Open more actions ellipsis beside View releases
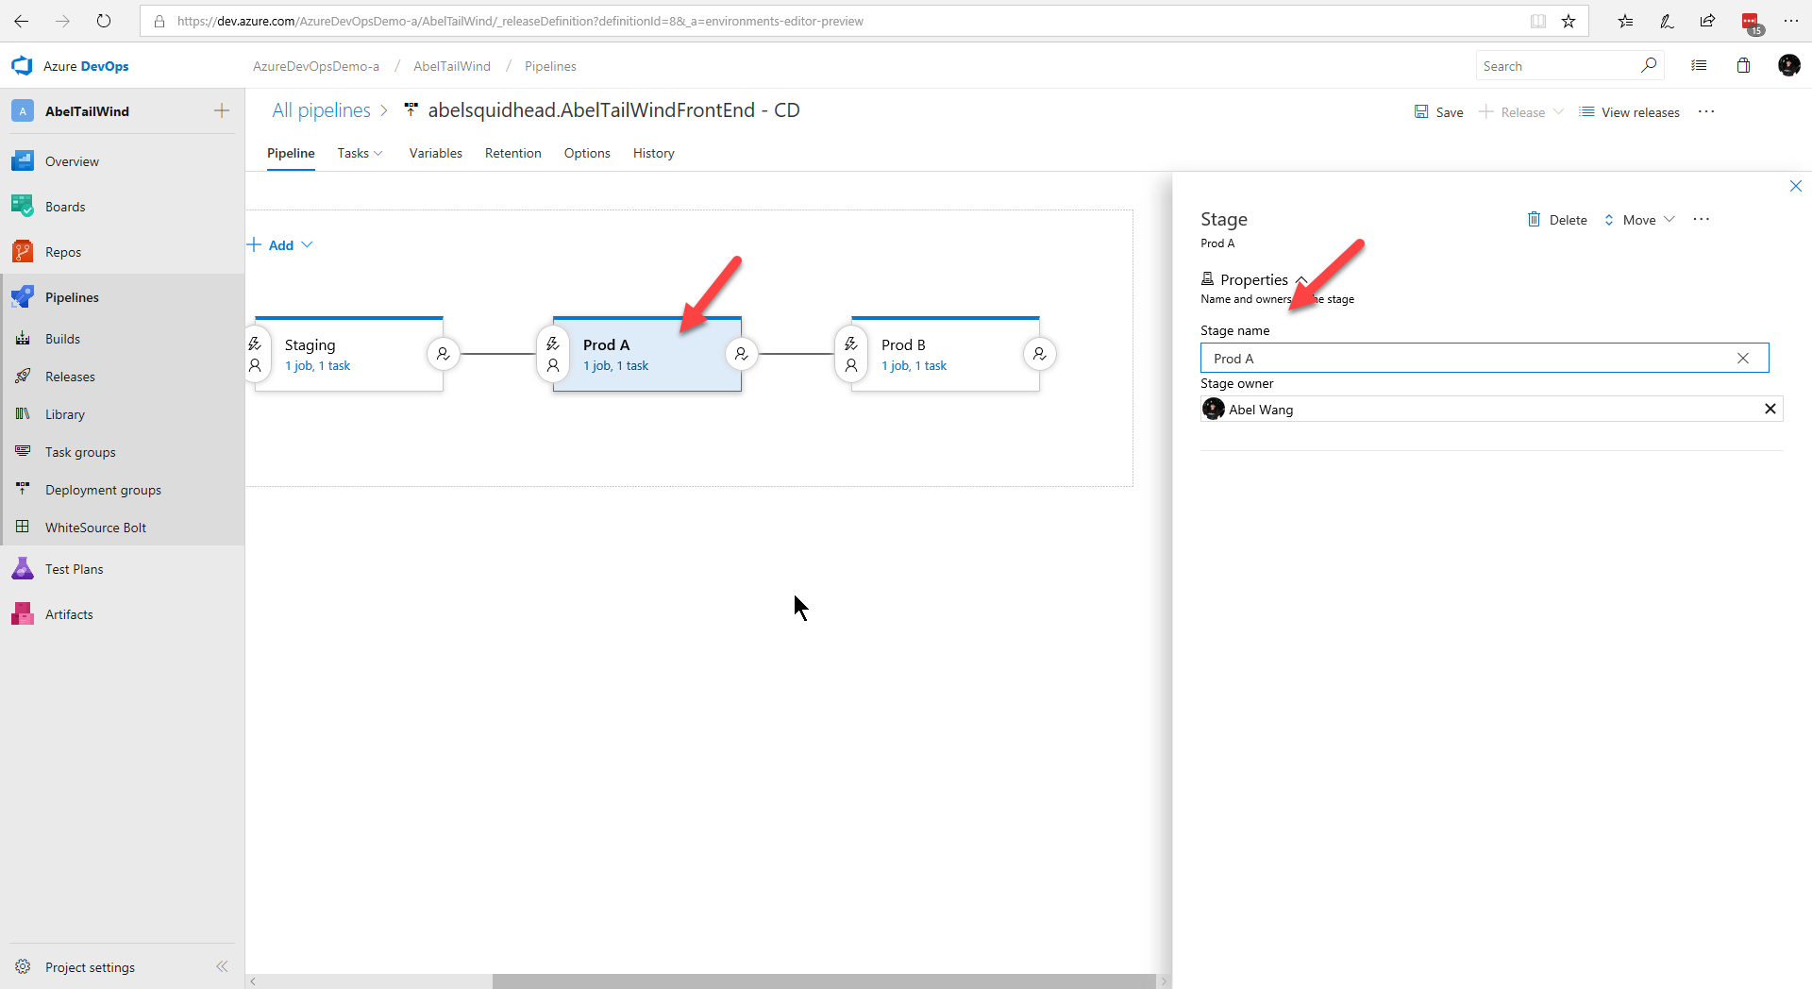The width and height of the screenshot is (1812, 989). pos(1706,111)
